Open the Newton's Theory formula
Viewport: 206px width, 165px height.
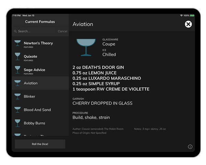point(40,43)
